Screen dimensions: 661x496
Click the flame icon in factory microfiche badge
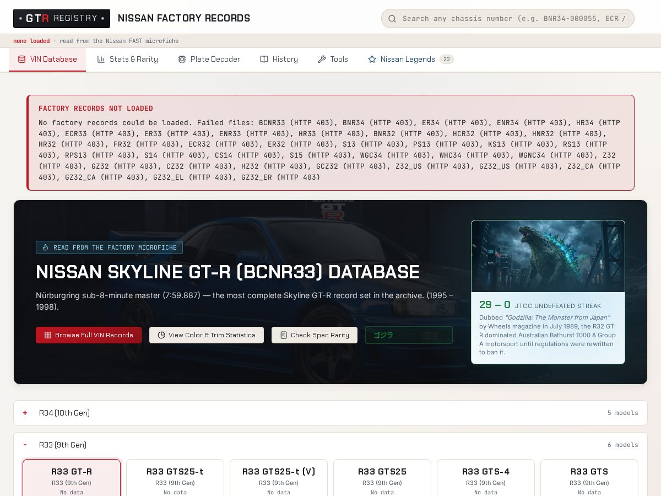pos(46,247)
